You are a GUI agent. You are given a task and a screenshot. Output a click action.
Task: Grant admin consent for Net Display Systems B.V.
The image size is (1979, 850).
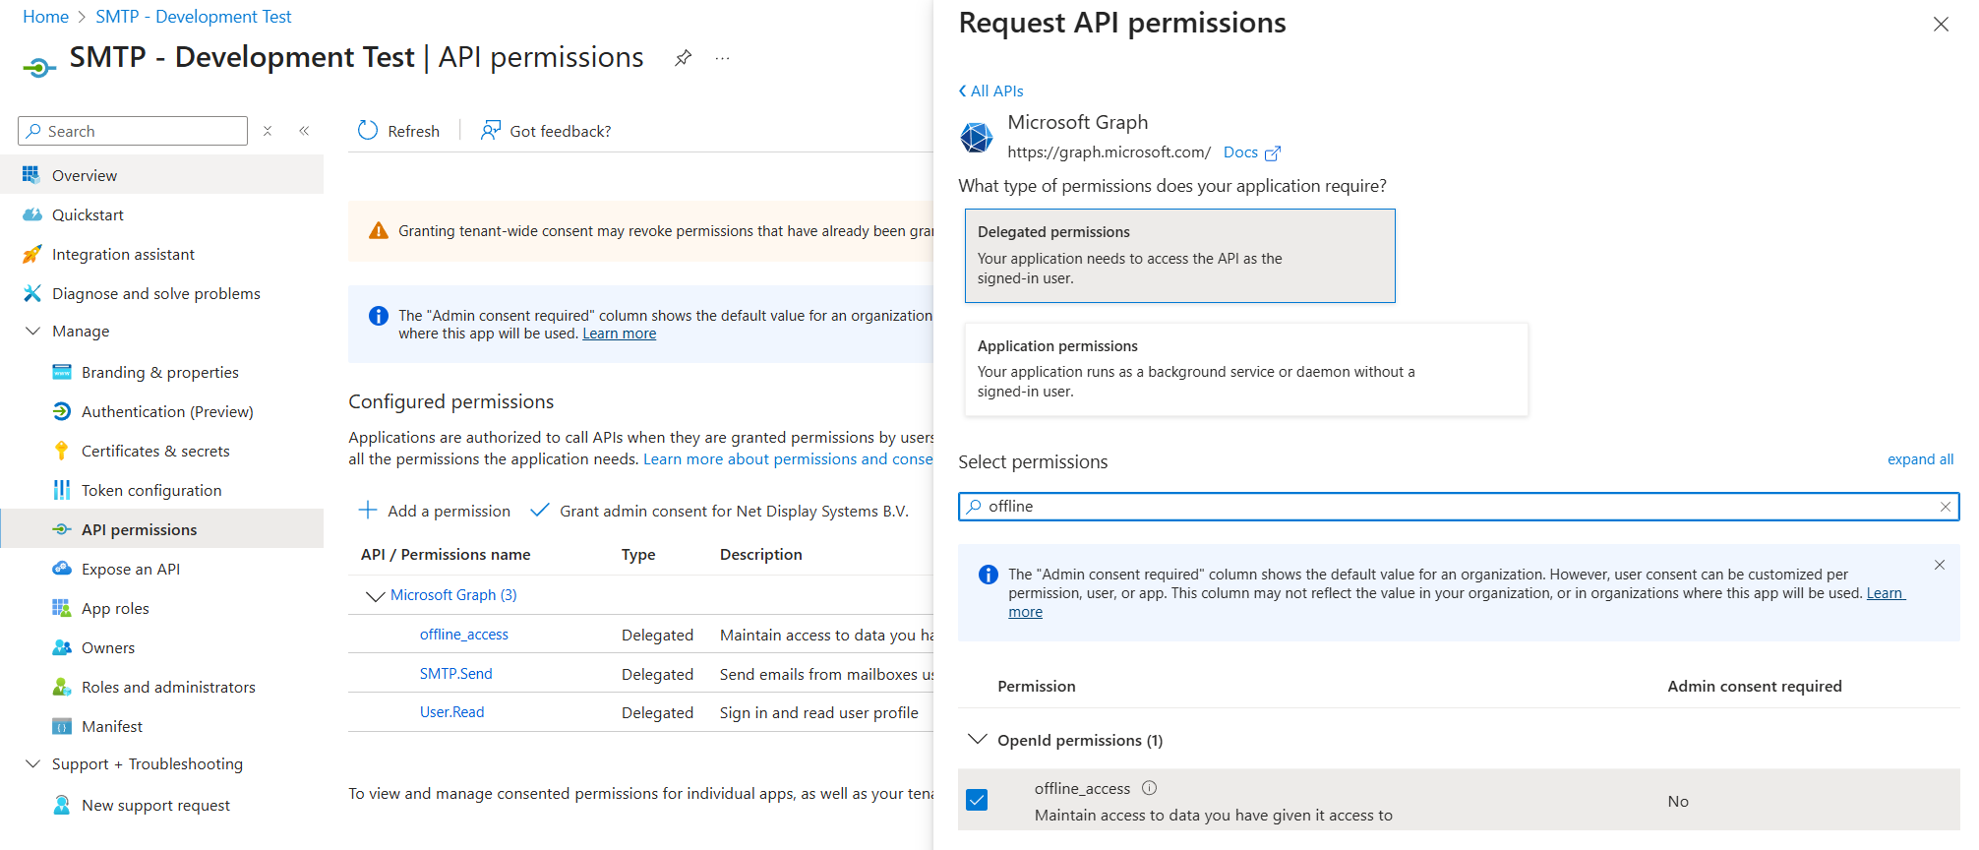point(719,511)
